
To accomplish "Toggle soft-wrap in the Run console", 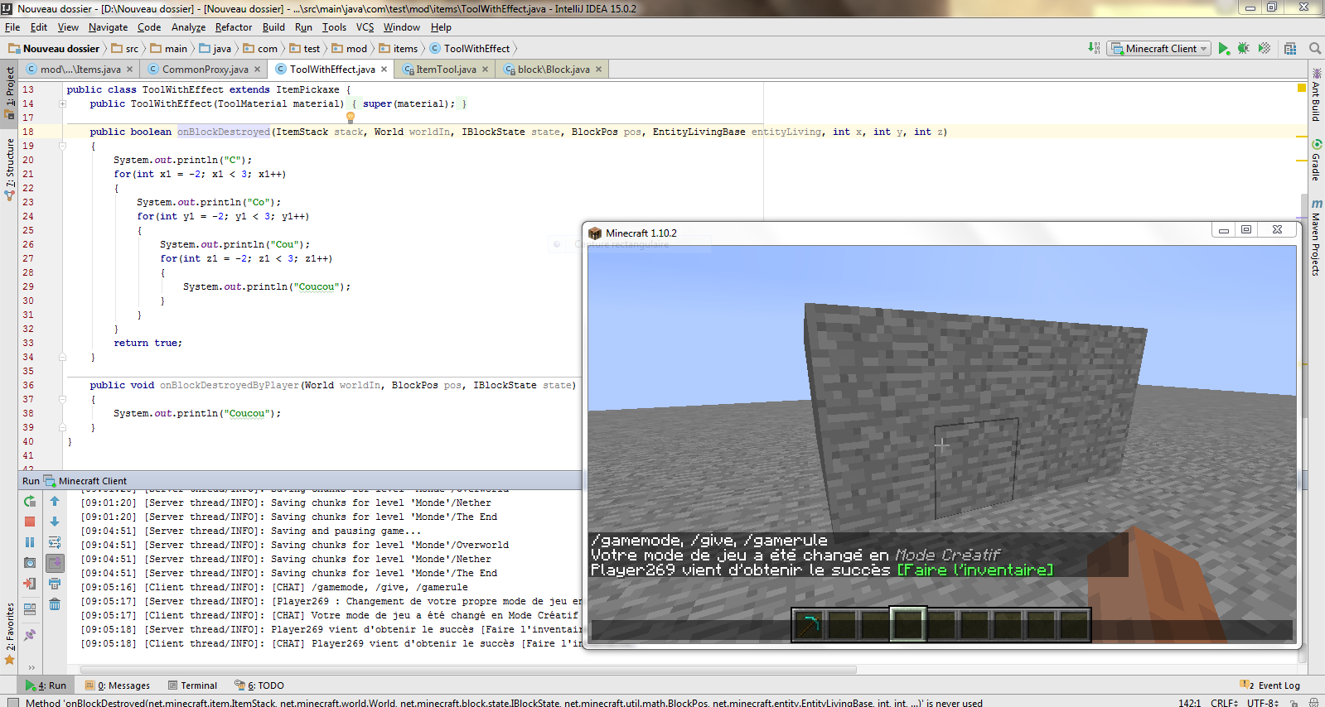I will tap(55, 542).
